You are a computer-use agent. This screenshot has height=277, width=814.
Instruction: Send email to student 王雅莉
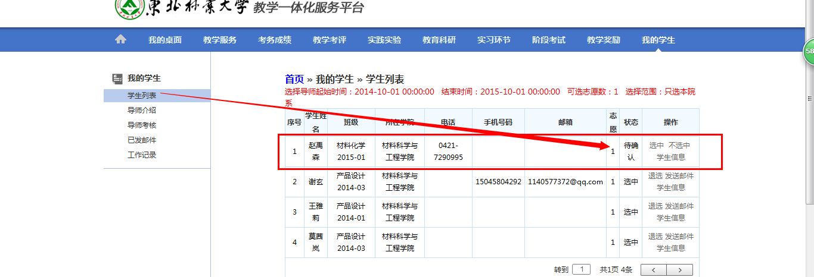click(679, 206)
